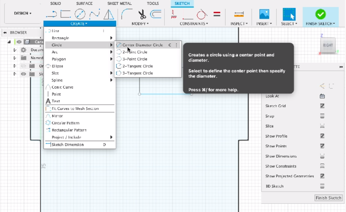Open the SELECT dropdown menu
The image size is (346, 212).
pyautogui.click(x=289, y=24)
